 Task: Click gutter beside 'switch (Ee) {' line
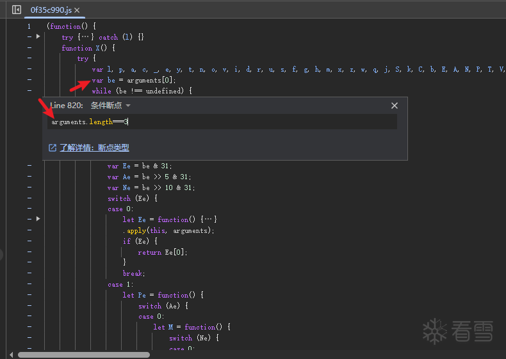(x=29, y=198)
